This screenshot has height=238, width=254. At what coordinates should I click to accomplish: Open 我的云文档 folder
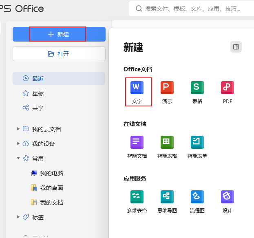(46, 129)
